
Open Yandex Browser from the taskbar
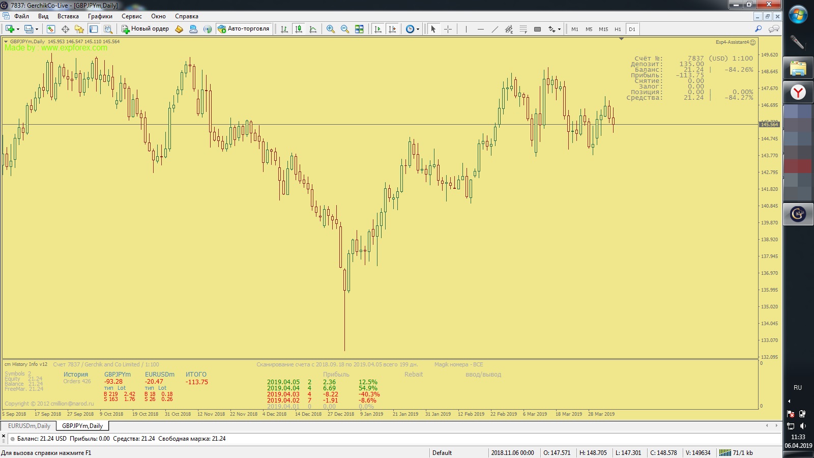point(798,92)
